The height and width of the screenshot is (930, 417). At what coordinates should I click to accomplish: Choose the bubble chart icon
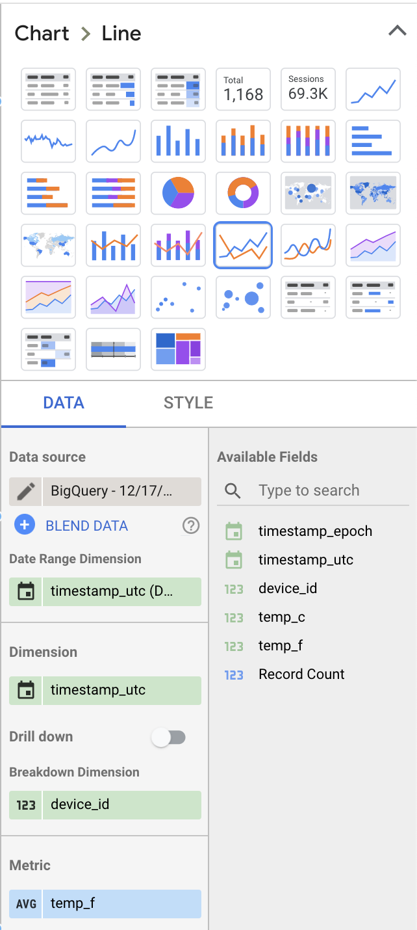coord(243,297)
